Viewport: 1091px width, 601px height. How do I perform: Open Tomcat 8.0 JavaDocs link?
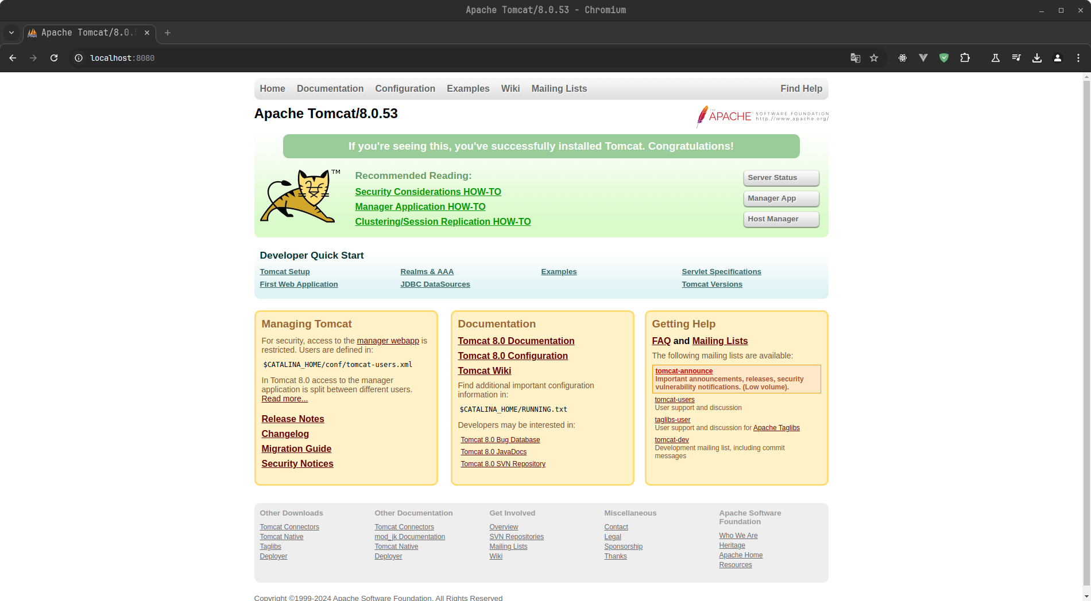pos(494,452)
